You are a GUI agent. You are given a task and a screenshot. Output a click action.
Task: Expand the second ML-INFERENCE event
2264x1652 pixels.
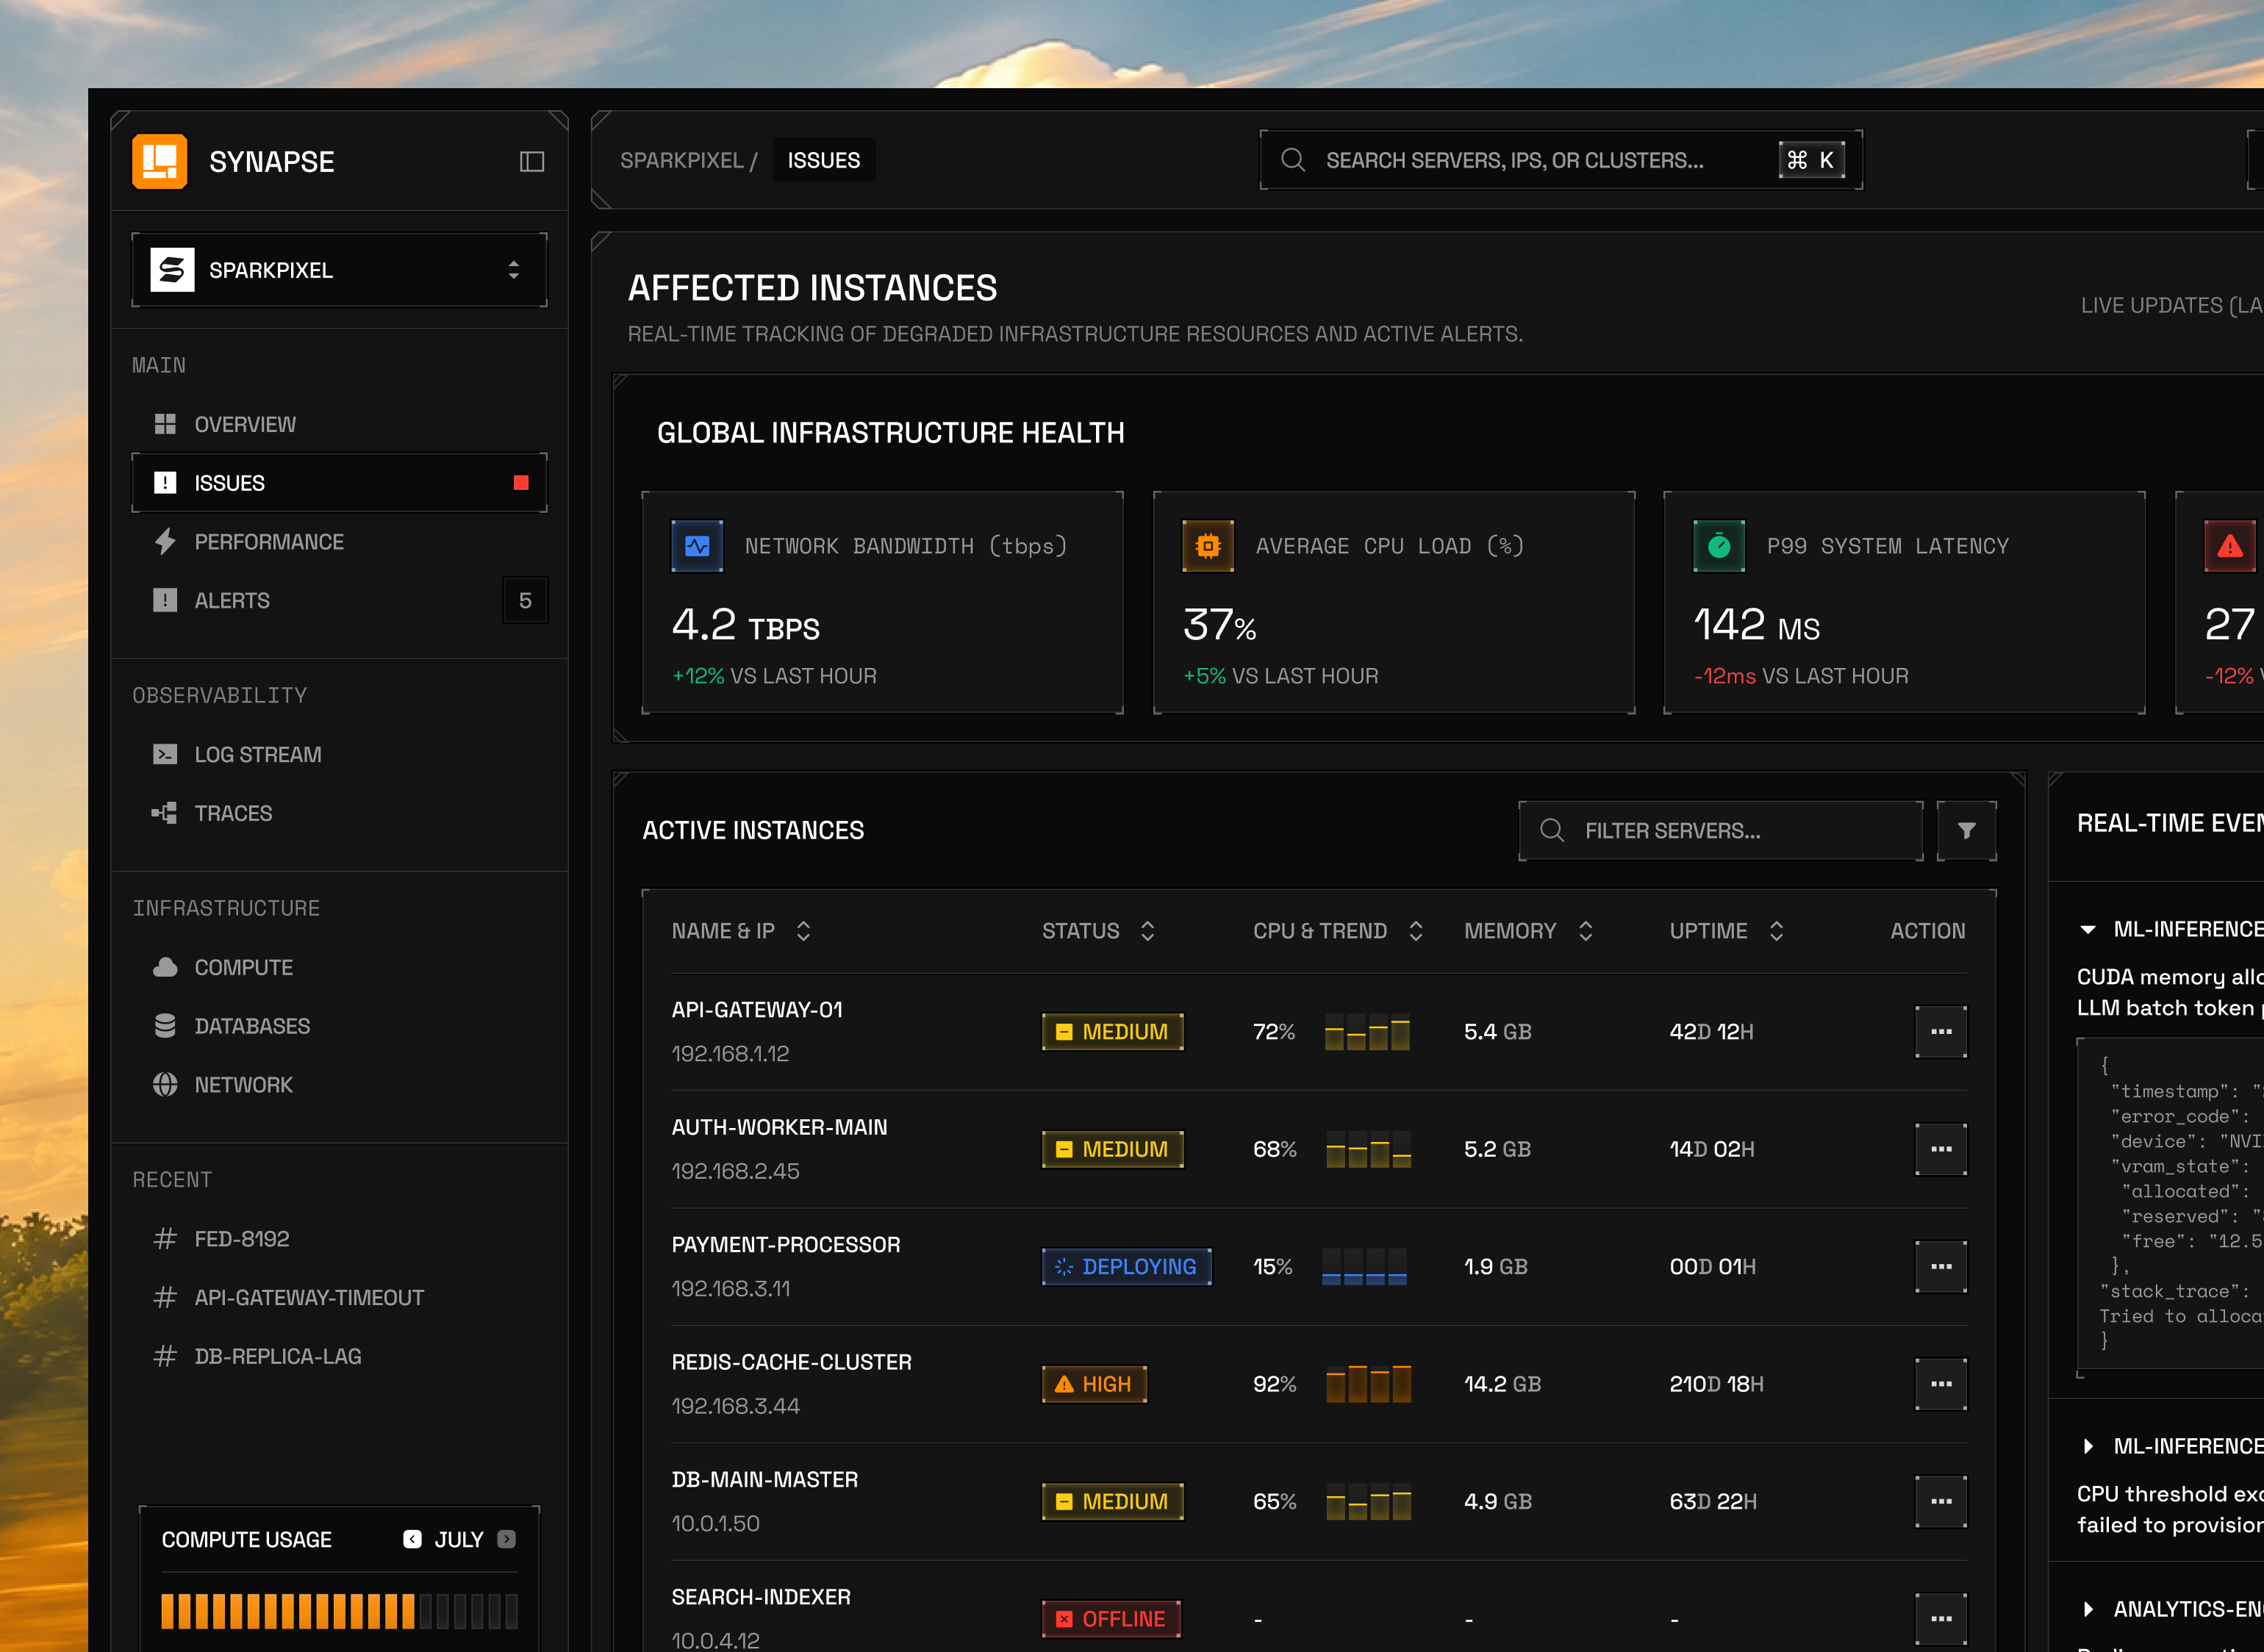2087,1446
